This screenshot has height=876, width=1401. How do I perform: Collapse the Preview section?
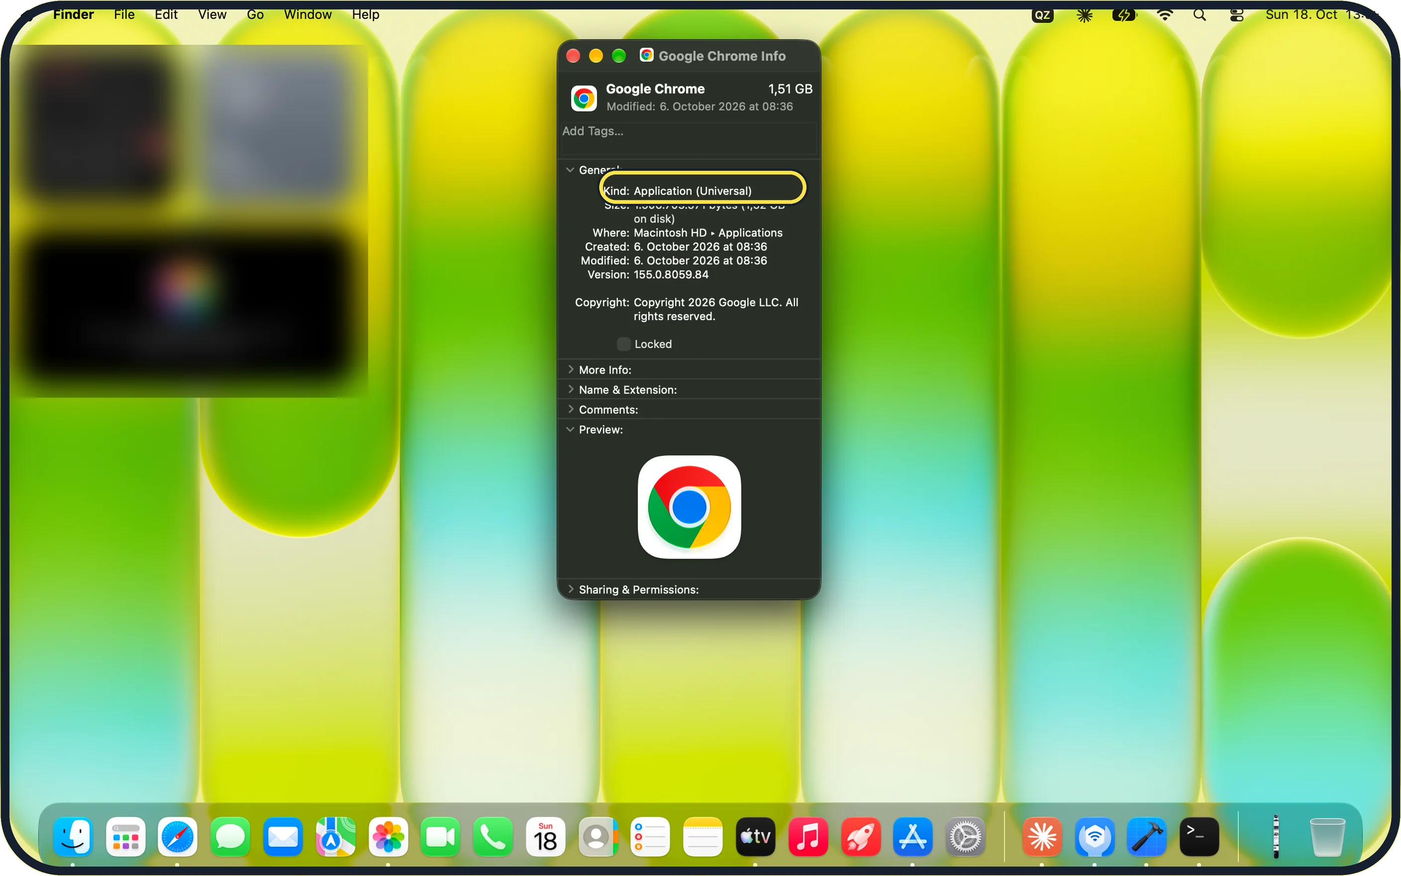pyautogui.click(x=570, y=430)
